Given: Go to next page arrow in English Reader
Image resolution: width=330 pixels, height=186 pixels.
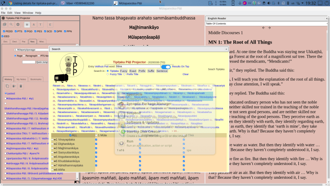Looking at the screenshot, I should pyautogui.click(x=269, y=28).
